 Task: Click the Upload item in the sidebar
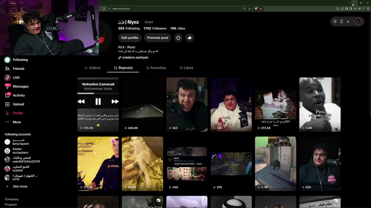[x=14, y=104]
